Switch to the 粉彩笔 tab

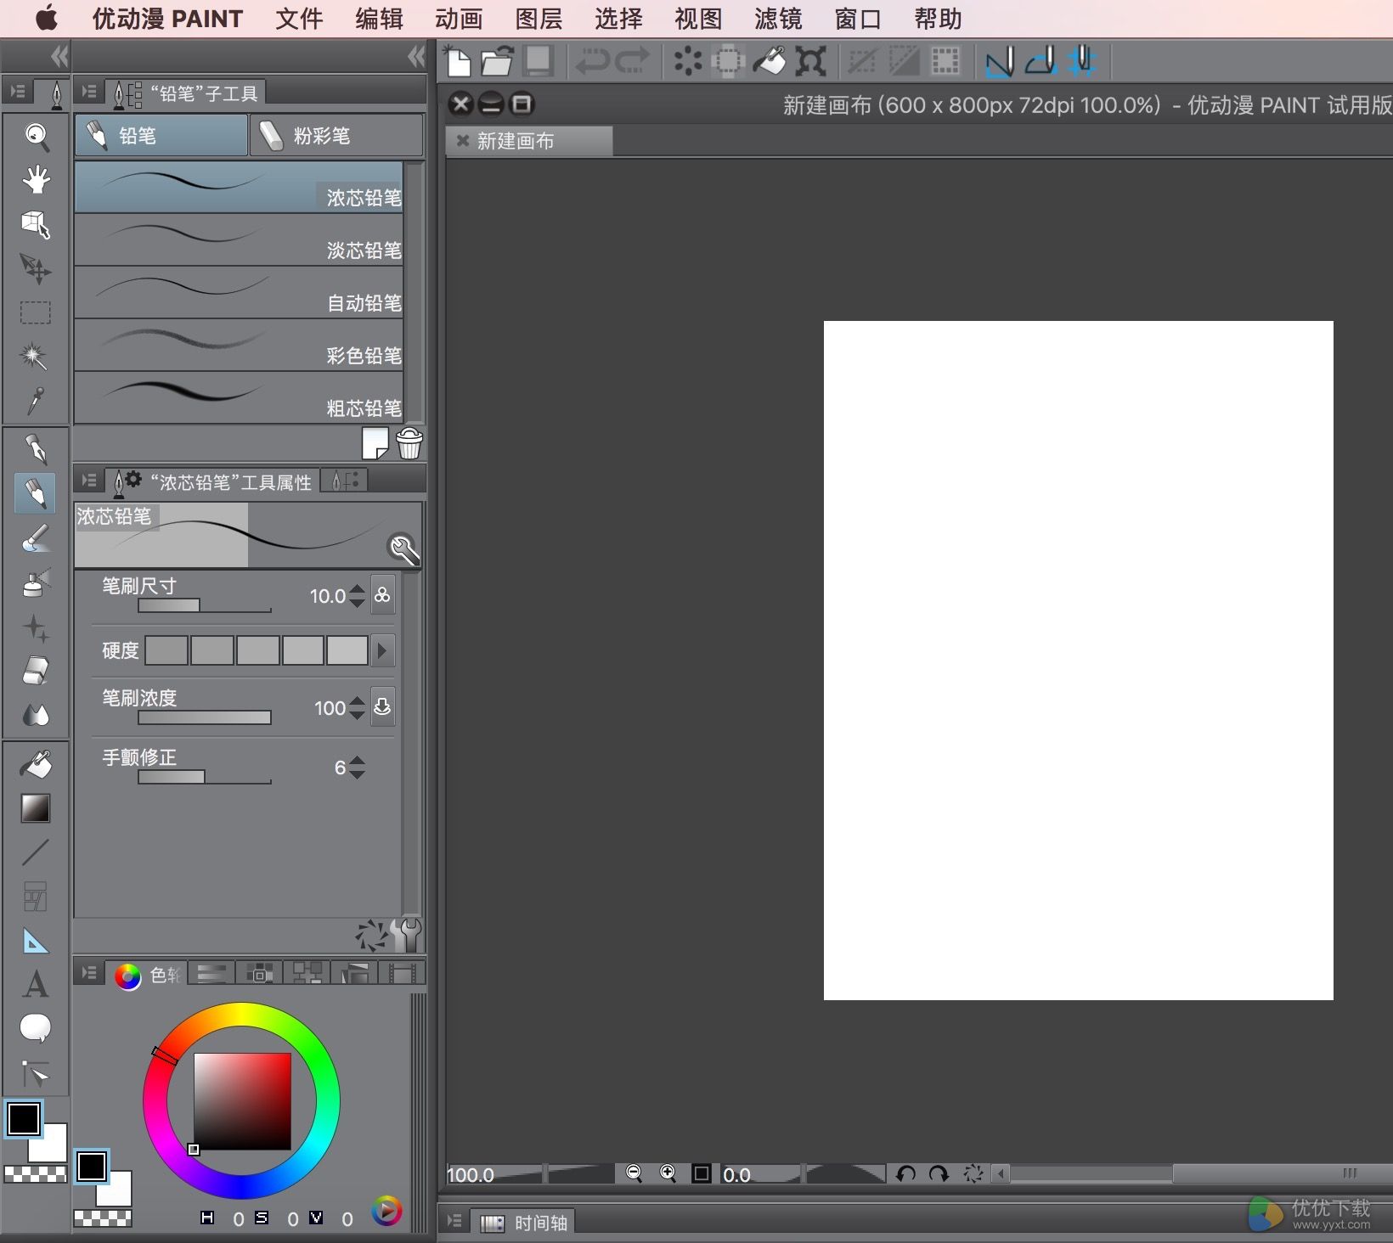pyautogui.click(x=336, y=136)
